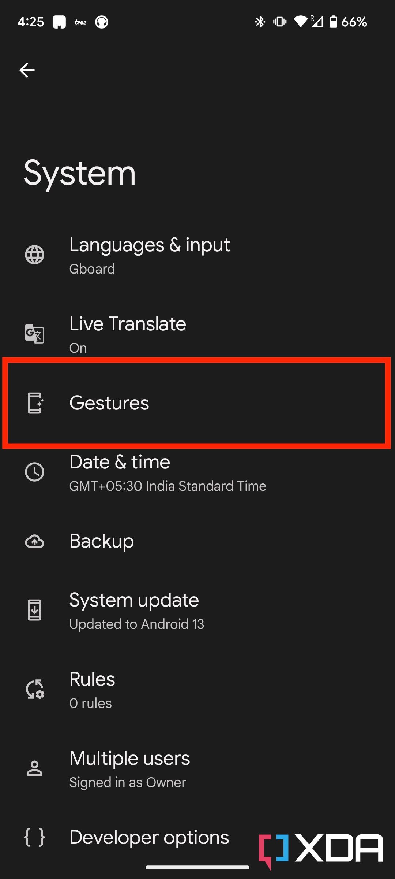Tap the Live Translate icon
The image size is (395, 879).
pos(35,334)
